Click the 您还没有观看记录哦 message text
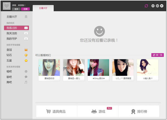This screenshot has width=167, height=120. [x=99, y=40]
